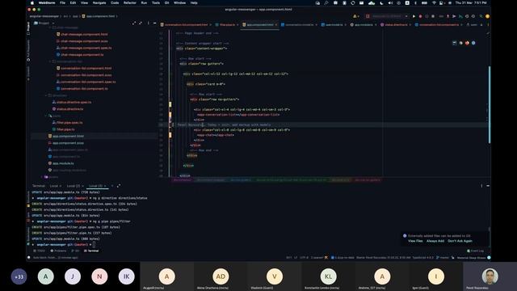Click Don't Ask Again in the notification
This screenshot has height=291, width=517.
460,241
